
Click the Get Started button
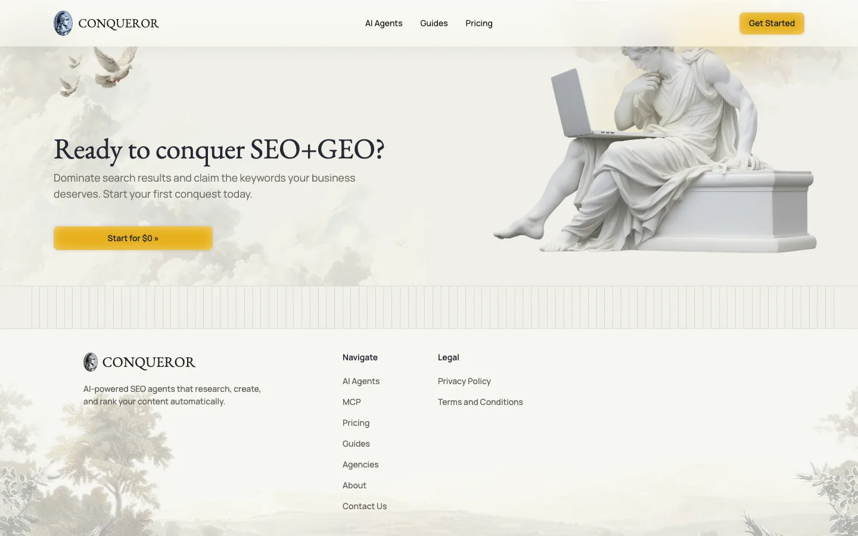tap(772, 23)
